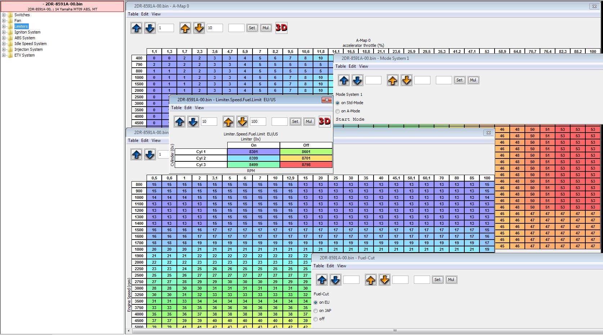
Task: Click orange down arrow in A-Map 0 toolbar
Action: 199,28
